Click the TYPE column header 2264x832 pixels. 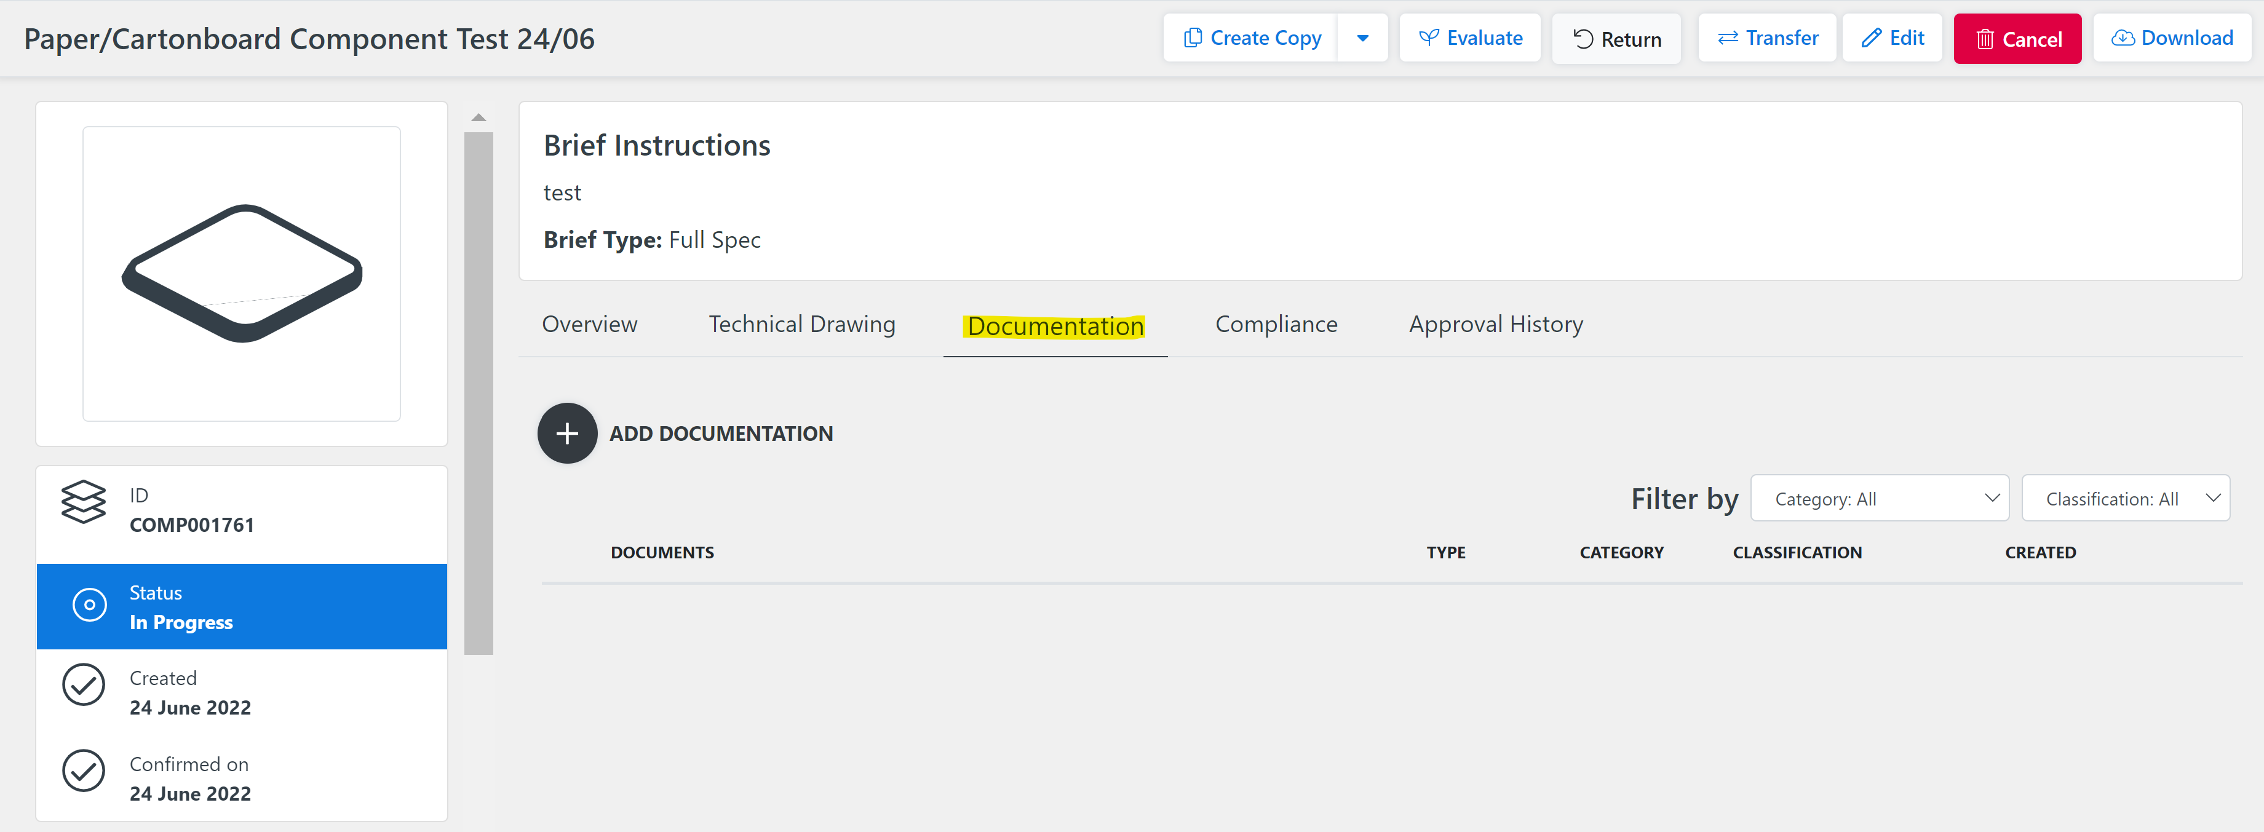coord(1446,553)
